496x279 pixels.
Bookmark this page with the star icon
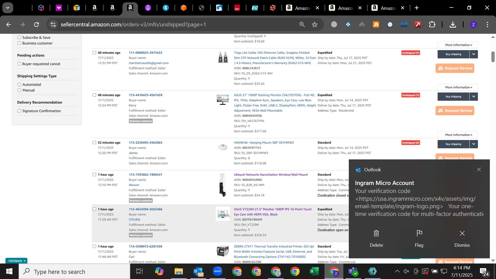[x=314, y=25]
